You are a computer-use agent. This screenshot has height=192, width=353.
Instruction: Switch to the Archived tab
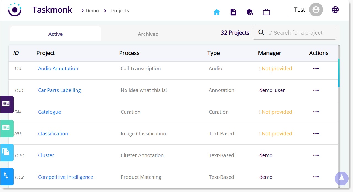click(148, 34)
